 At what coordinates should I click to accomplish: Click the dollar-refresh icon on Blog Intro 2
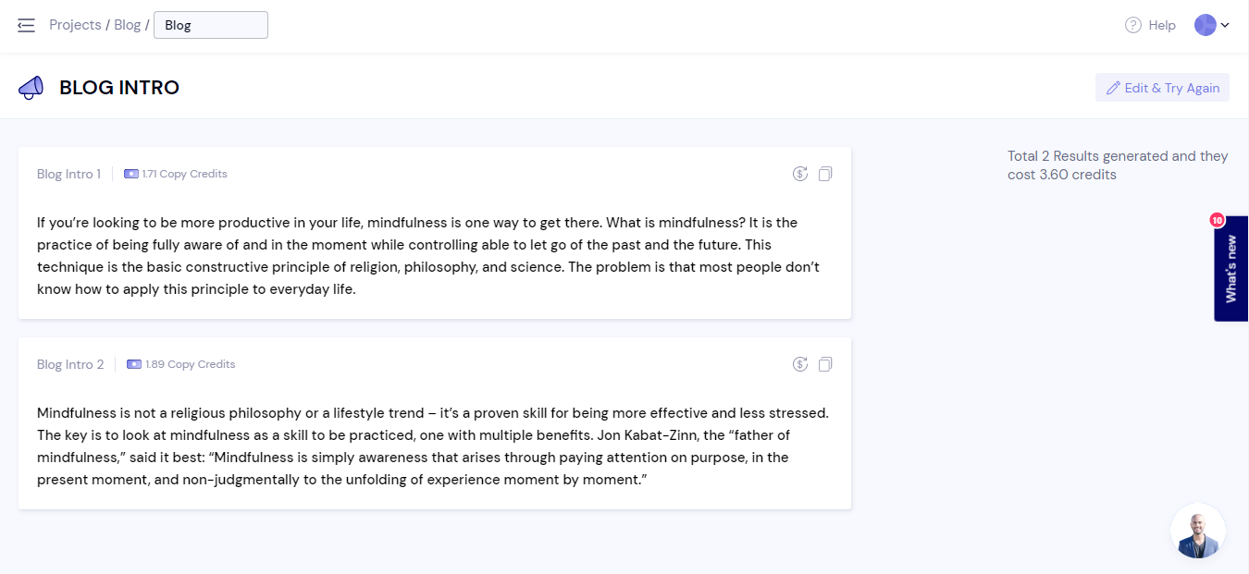click(800, 364)
